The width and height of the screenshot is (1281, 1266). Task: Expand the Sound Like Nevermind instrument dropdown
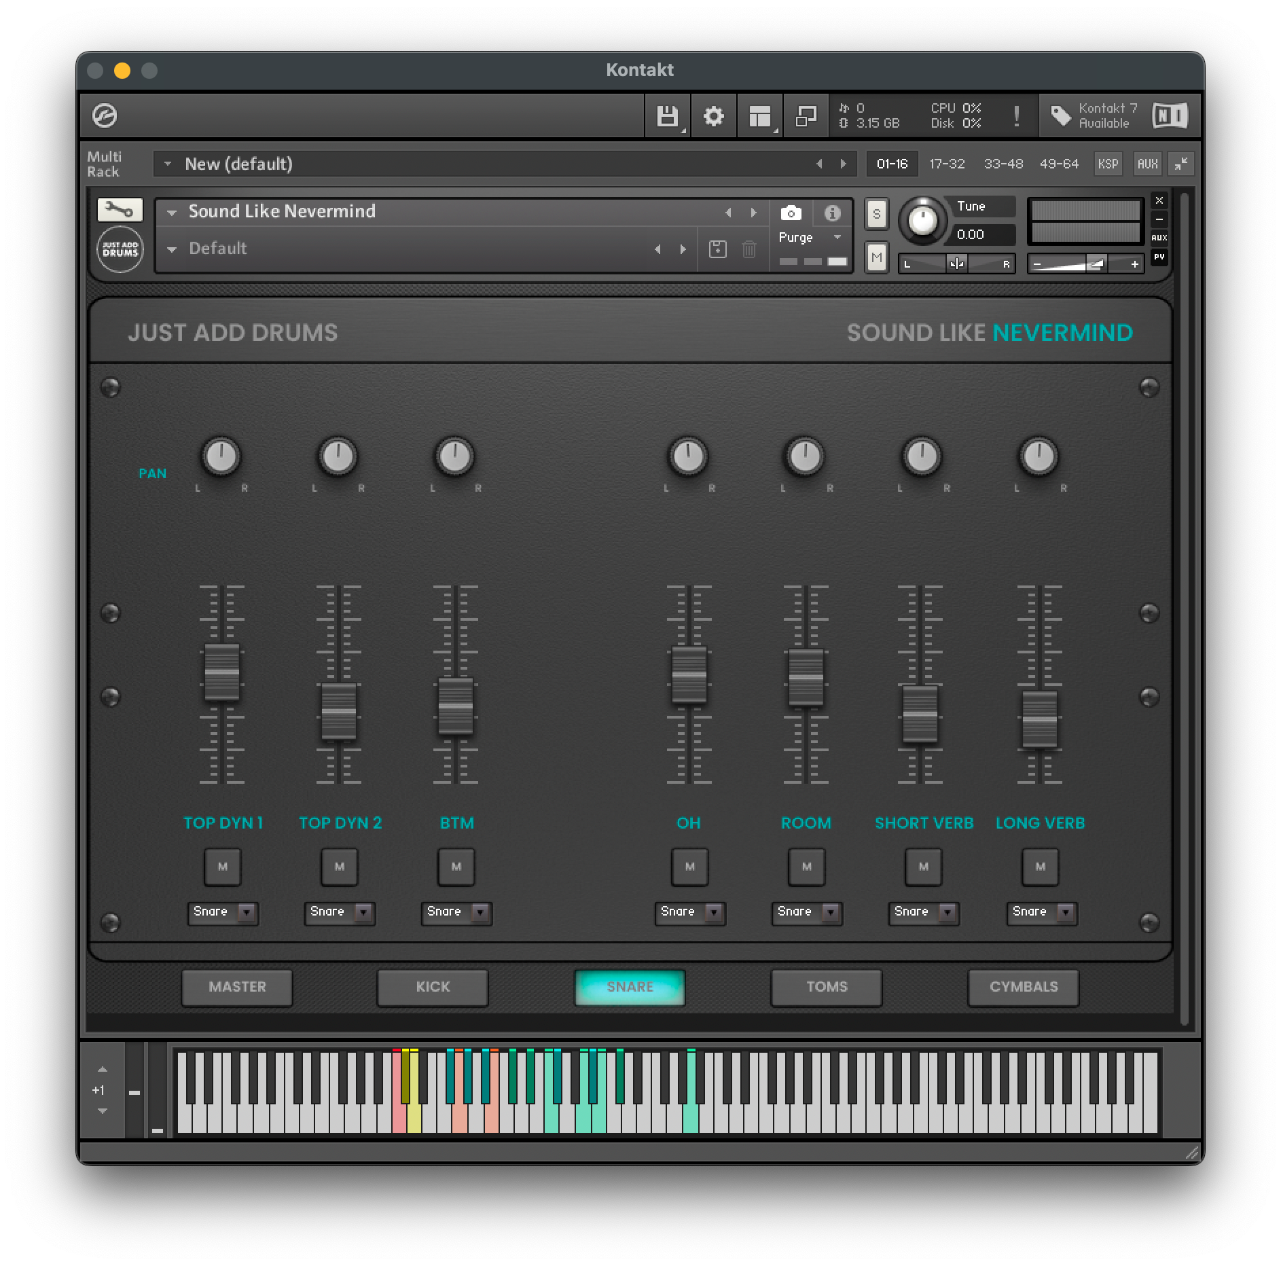172,213
